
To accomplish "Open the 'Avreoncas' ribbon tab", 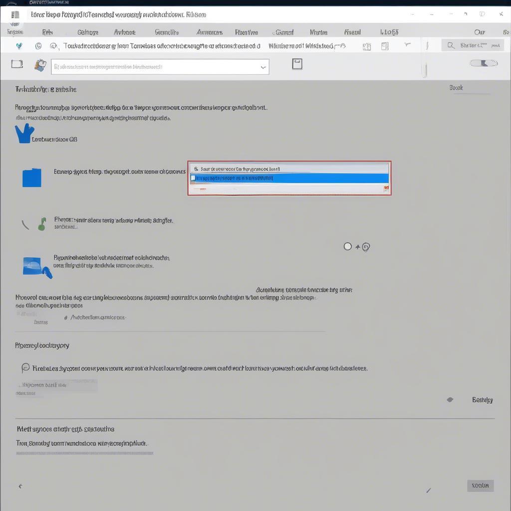I will (x=210, y=32).
